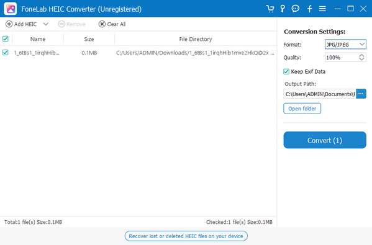372x245 pixels.
Task: Close the FoneLab HEIC Converter window
Action: (x=363, y=9)
